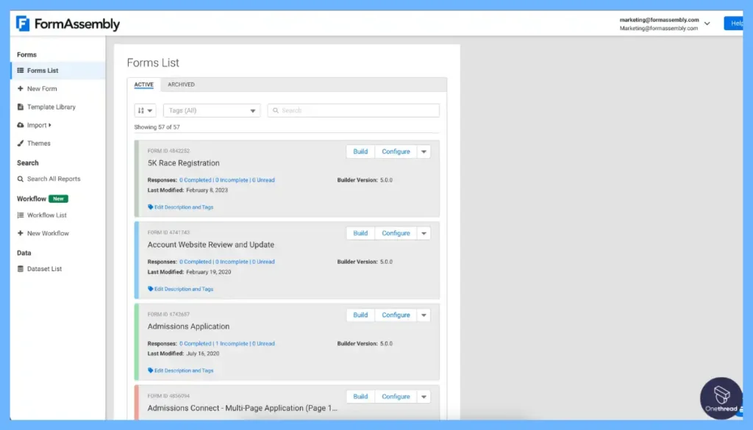Click the Showing 57 of 57 text
The width and height of the screenshot is (753, 430).
tap(157, 128)
